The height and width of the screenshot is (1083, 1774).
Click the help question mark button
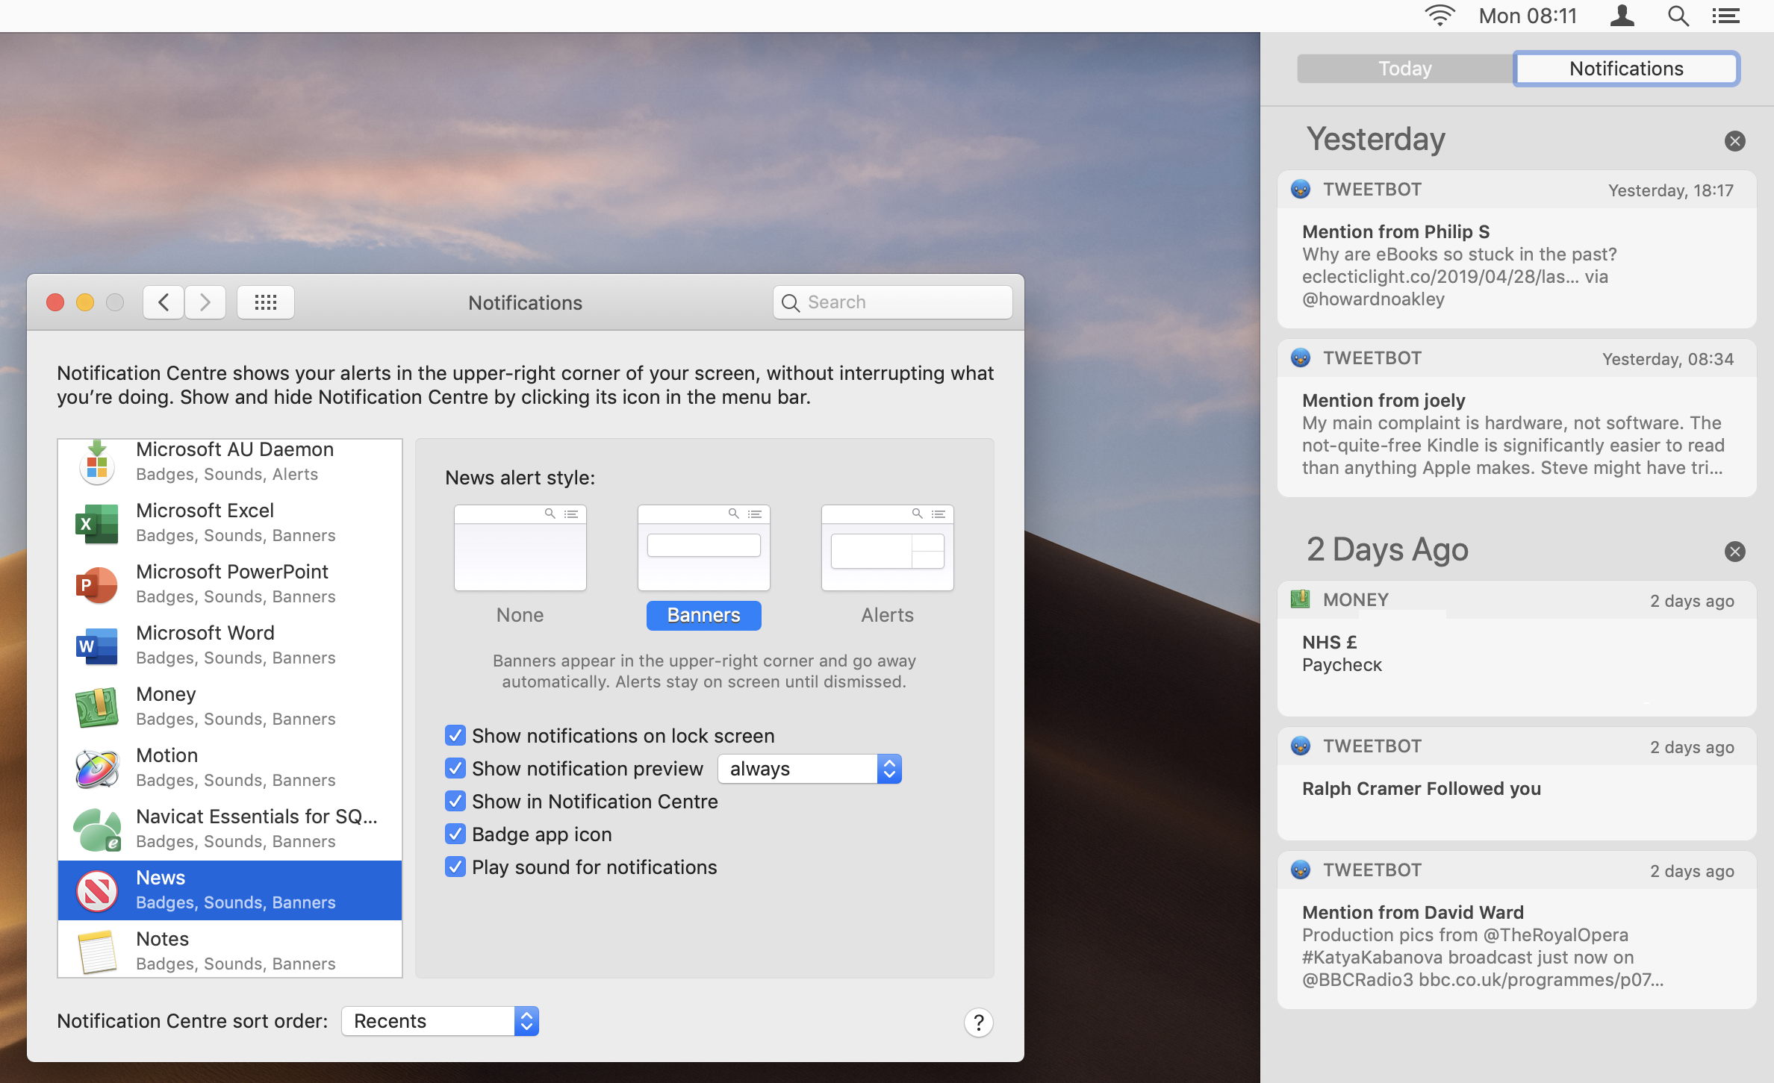(x=978, y=1022)
